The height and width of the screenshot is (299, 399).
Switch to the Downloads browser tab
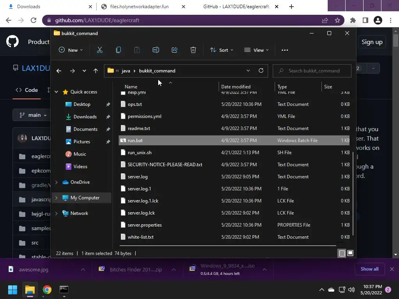tap(48, 7)
